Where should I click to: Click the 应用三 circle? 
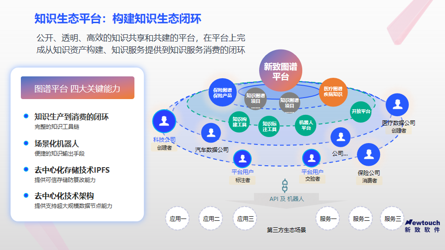point(245,218)
